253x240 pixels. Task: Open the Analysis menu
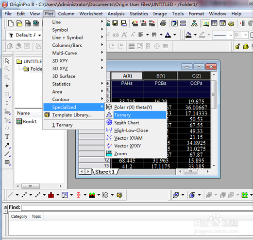pos(116,14)
